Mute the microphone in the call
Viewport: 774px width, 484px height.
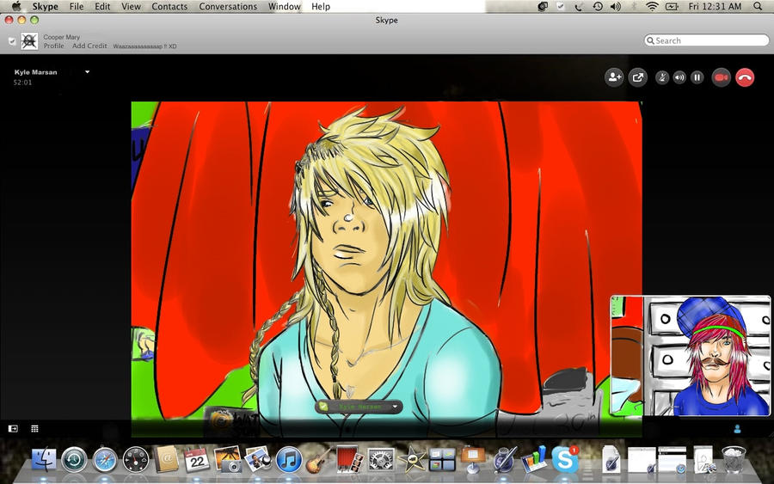[662, 77]
